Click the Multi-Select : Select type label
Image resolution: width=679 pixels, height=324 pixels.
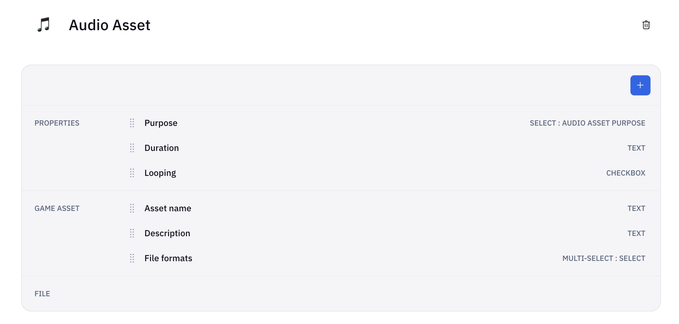tap(603, 258)
